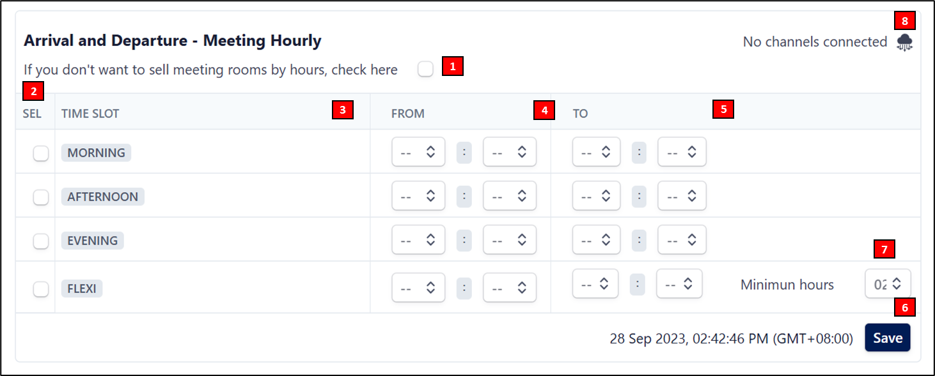935x376 pixels.
Task: Click the No channels connected text
Action: pyautogui.click(x=815, y=42)
